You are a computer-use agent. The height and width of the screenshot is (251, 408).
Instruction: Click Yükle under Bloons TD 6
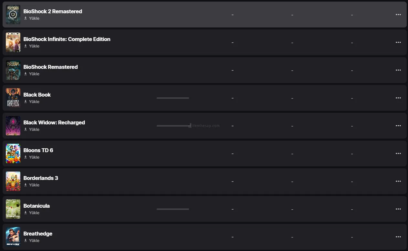click(32, 157)
